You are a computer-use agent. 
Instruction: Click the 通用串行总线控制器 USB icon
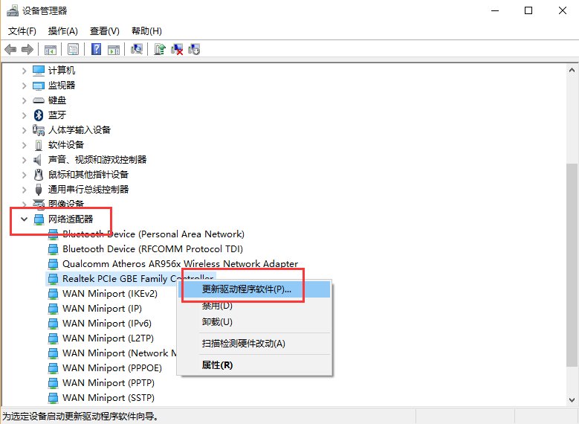(39, 189)
